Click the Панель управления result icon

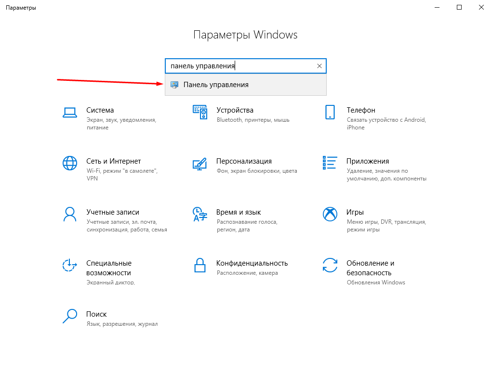[174, 85]
